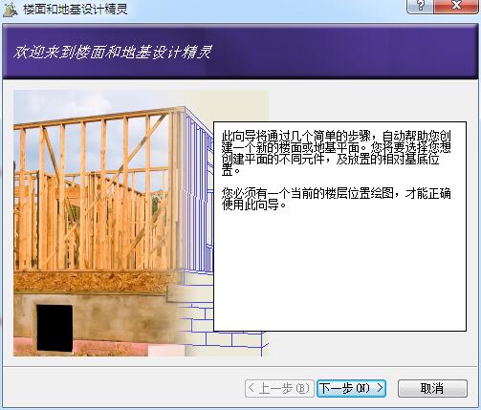481x410 pixels.
Task: Close the 楼面和地基设计精灵 dialog
Action: 456,6
